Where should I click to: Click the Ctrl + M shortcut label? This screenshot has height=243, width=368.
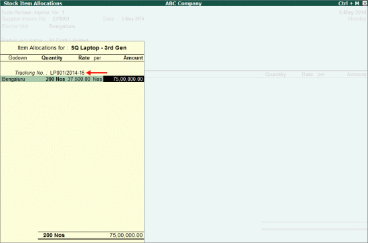(349, 3)
